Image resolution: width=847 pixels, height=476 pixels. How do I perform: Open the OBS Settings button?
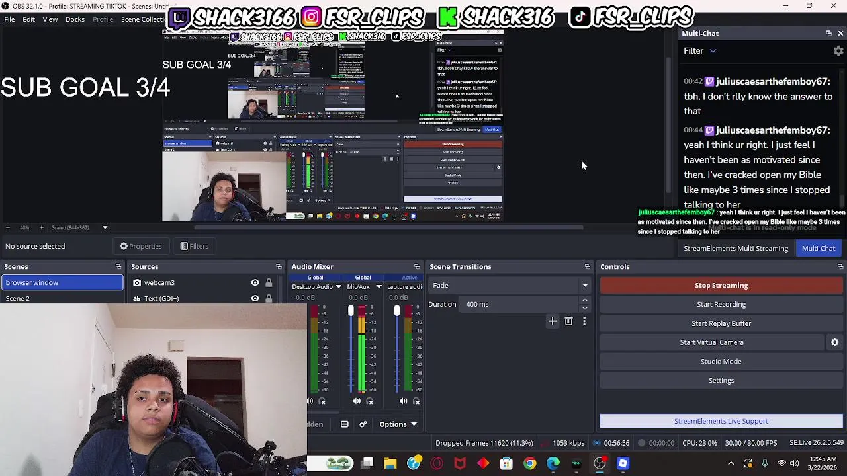(721, 381)
